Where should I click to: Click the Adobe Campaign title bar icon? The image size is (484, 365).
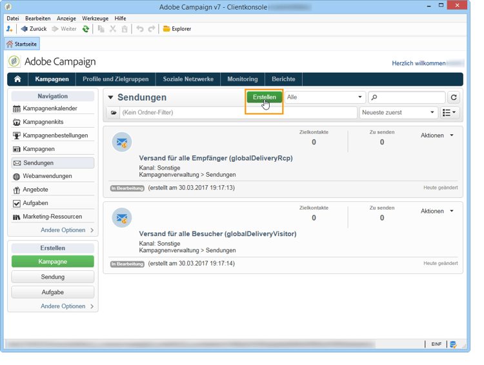[8, 6]
